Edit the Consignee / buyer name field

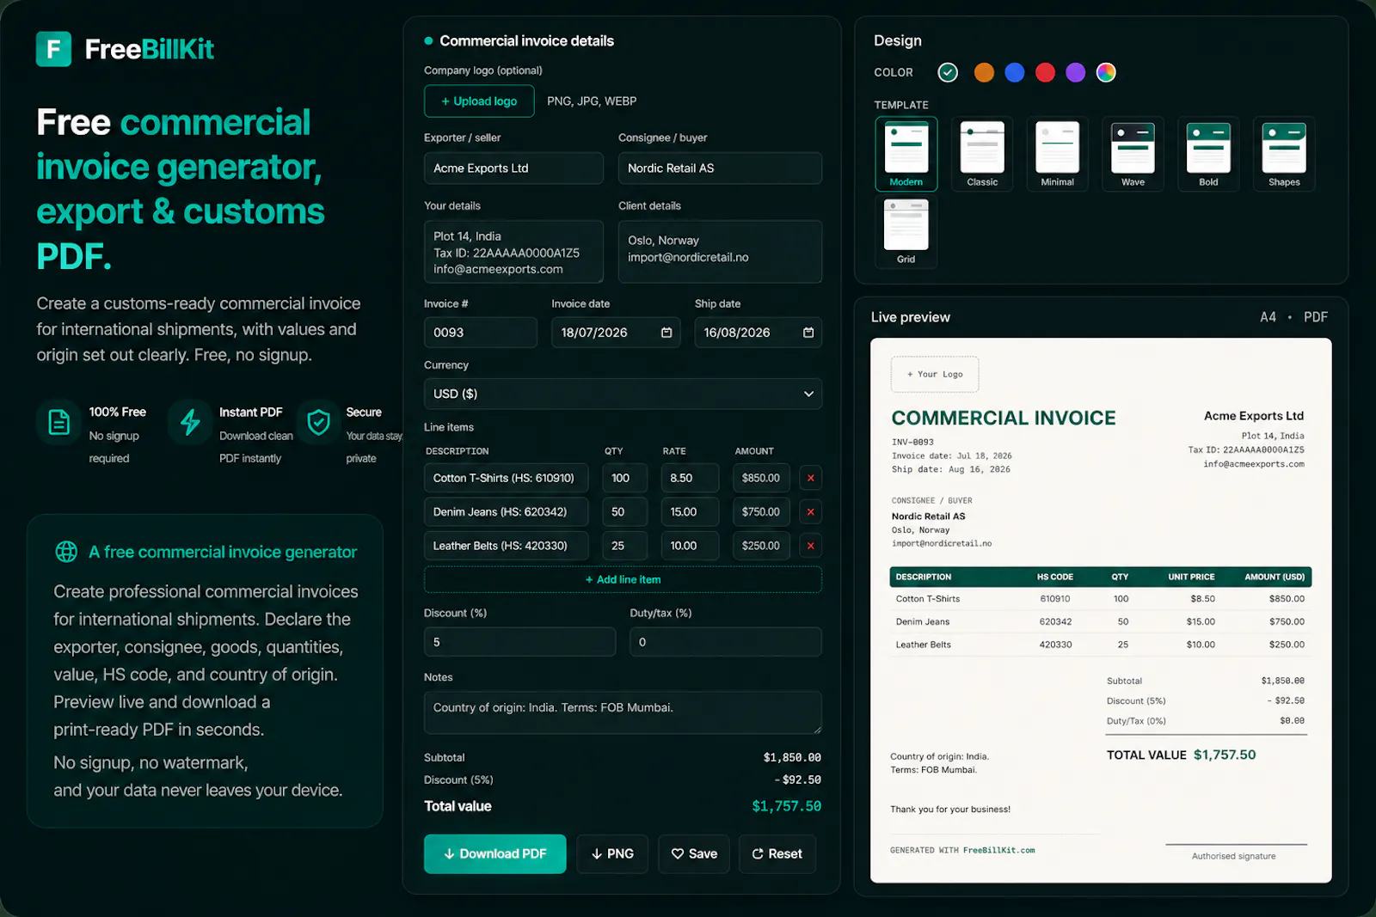point(720,168)
